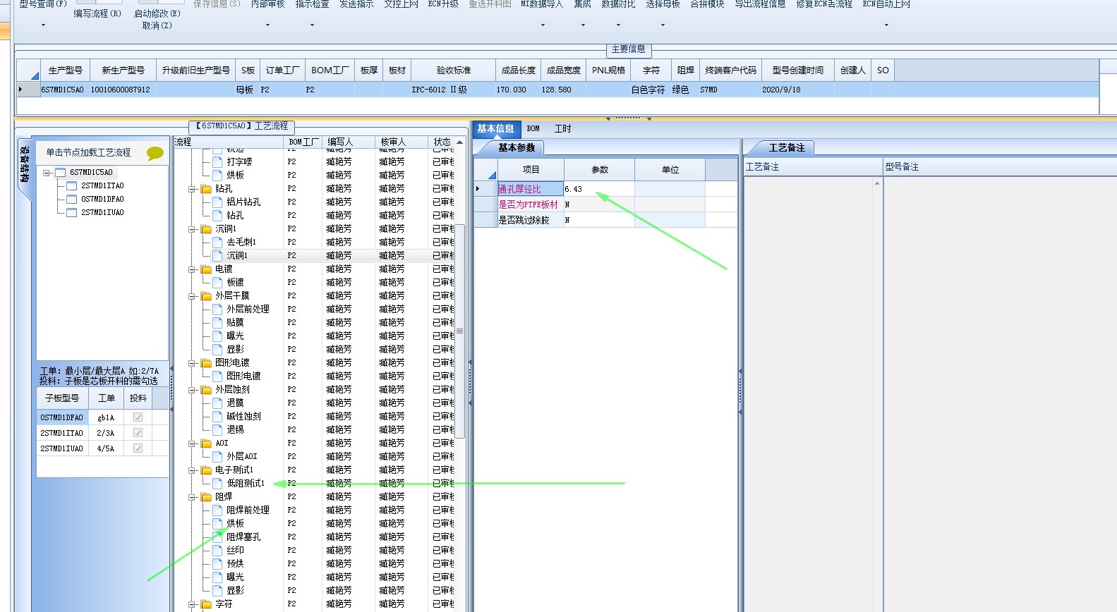1117x612 pixels.
Task: Click the 生产型号 column header
Action: coord(65,71)
